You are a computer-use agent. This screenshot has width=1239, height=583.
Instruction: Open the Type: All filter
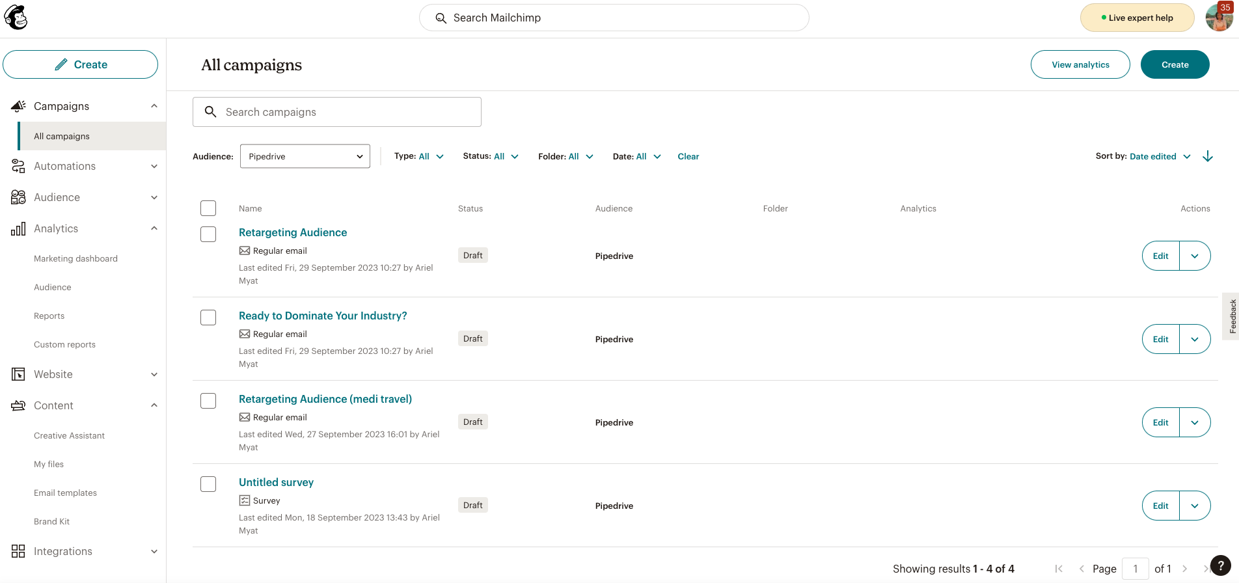tap(419, 156)
